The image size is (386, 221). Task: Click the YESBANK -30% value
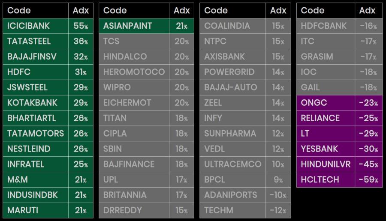[369, 149]
